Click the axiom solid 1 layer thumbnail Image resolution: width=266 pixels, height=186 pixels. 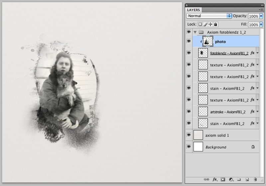tap(198, 135)
